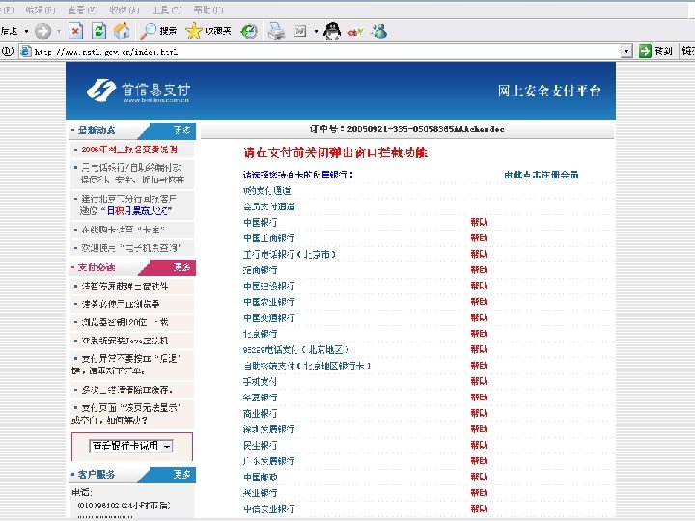Open the 查看(V) menu
Screen dimensions: 695x521
(83, 10)
